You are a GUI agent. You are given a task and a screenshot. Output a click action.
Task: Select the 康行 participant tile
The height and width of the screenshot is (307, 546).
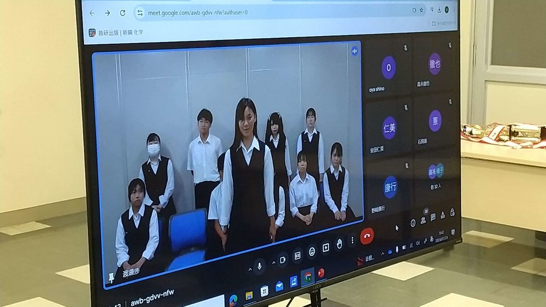point(389,188)
